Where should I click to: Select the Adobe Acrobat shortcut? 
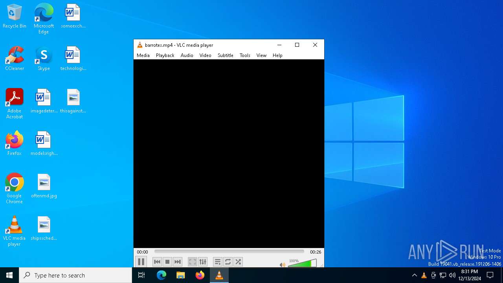pyautogui.click(x=15, y=104)
